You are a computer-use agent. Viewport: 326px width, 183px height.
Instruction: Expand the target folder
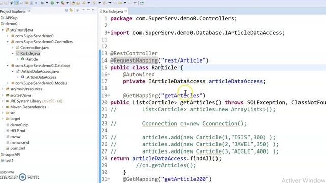tap(3, 119)
